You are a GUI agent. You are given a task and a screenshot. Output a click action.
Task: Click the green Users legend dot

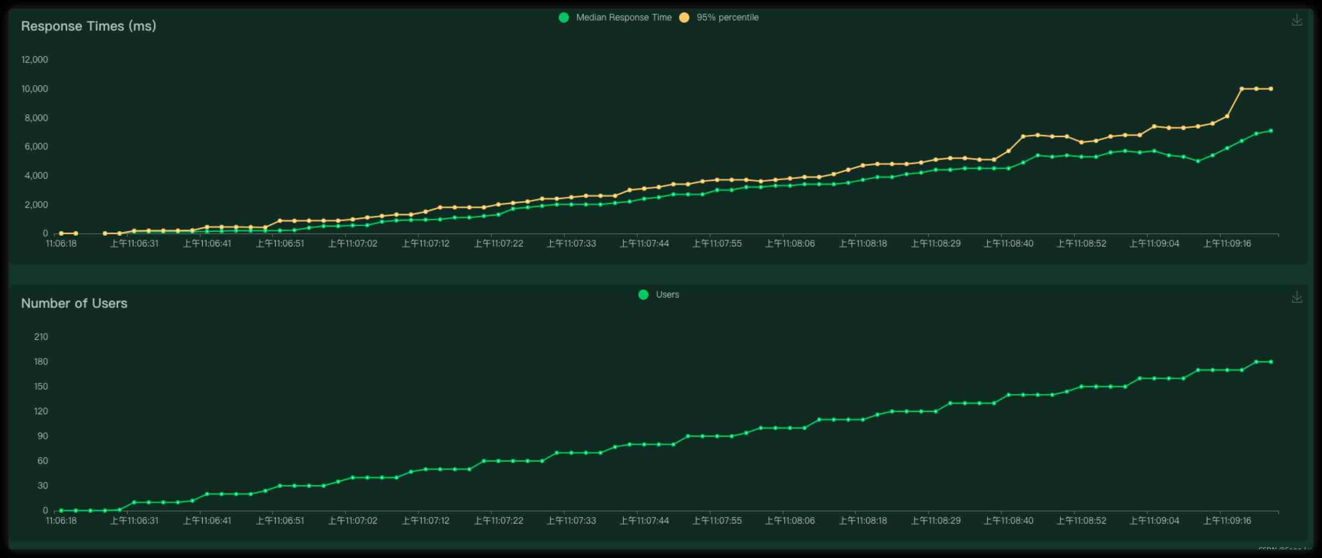643,294
